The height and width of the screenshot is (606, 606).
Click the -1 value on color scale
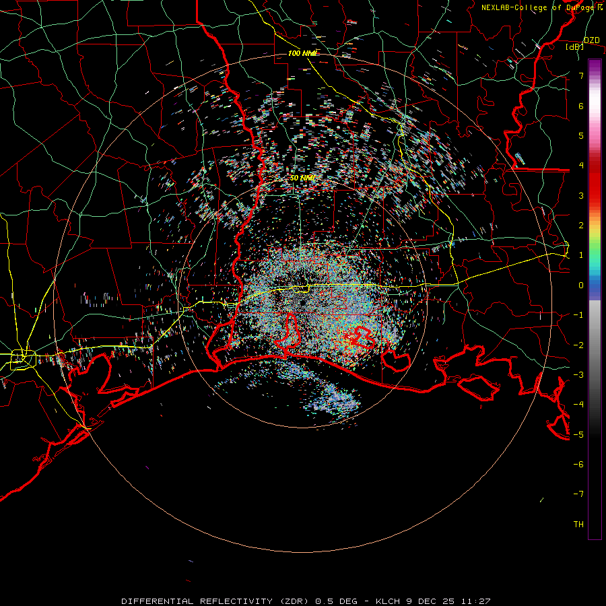[x=578, y=315]
